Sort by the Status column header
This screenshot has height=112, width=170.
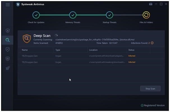[x=131, y=50]
